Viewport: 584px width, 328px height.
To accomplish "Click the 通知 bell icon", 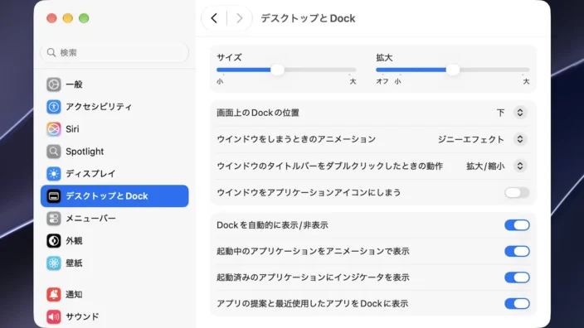I will pos(54,294).
